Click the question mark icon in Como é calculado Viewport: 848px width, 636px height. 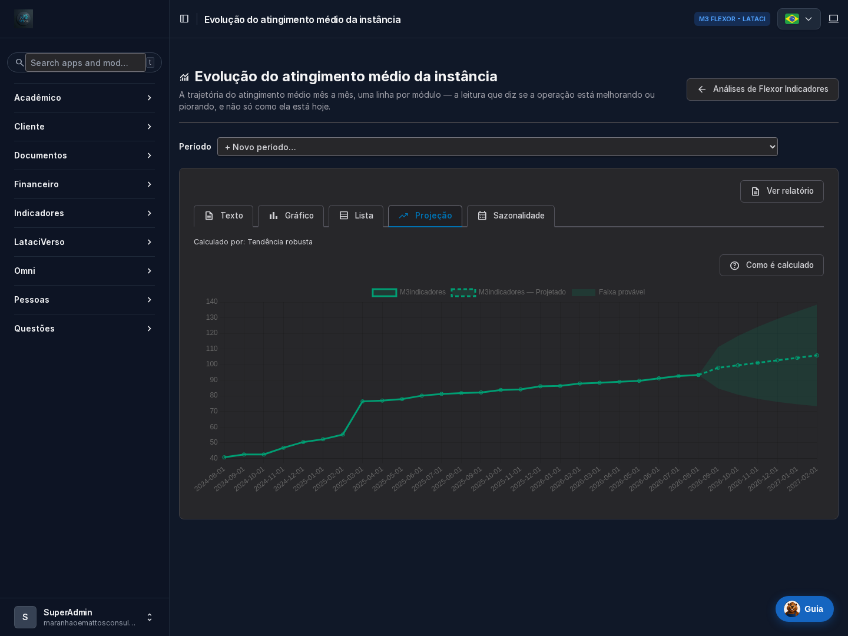pos(734,266)
